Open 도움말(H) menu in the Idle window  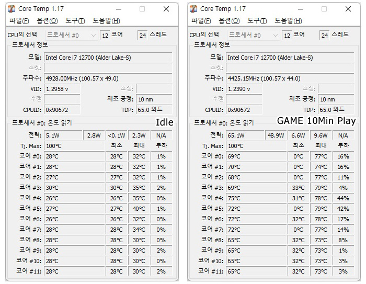click(107, 21)
